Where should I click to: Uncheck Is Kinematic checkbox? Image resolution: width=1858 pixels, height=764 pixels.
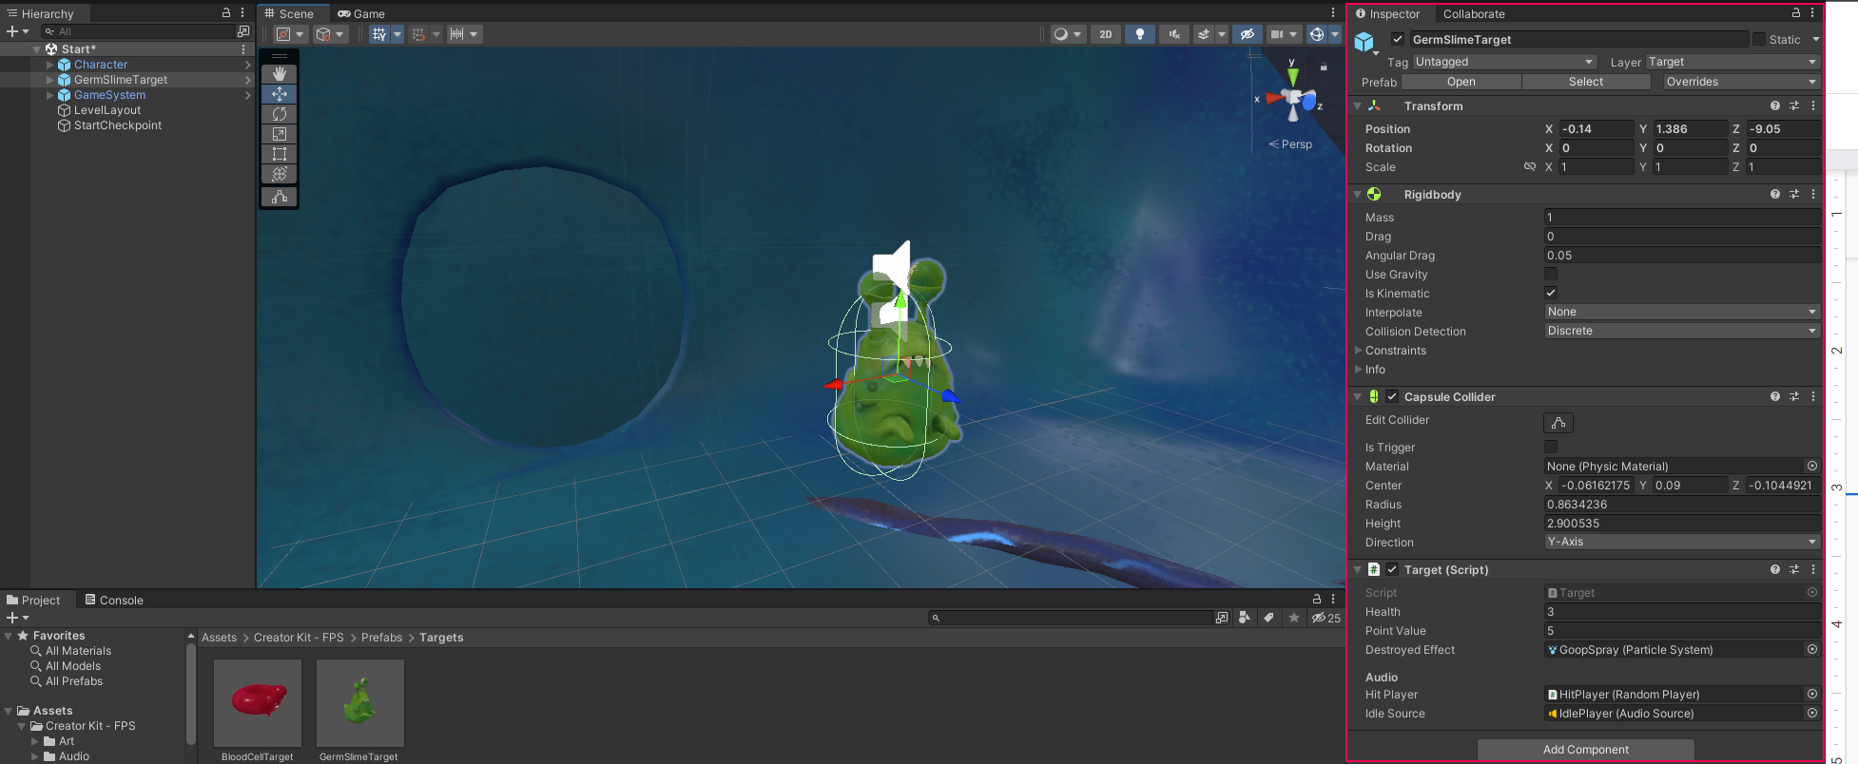[x=1551, y=294]
